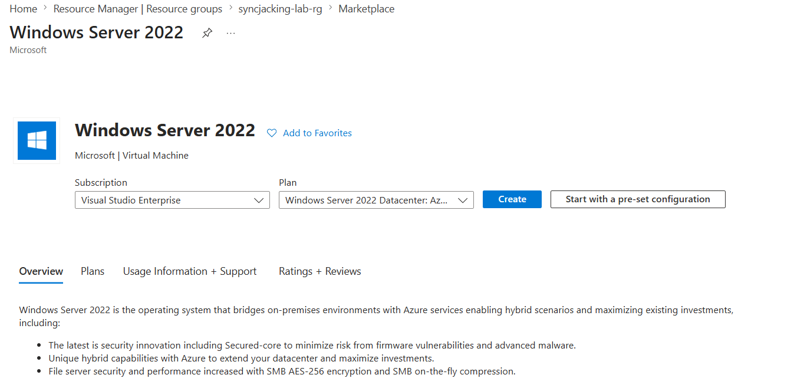Click the Microsoft publisher text under title
Image resolution: width=794 pixels, height=378 pixels.
point(28,50)
